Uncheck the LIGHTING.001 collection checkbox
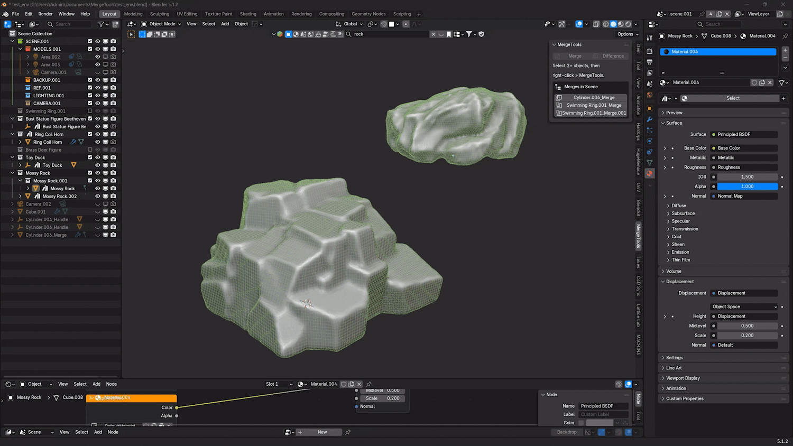The height and width of the screenshot is (446, 793). [90, 96]
